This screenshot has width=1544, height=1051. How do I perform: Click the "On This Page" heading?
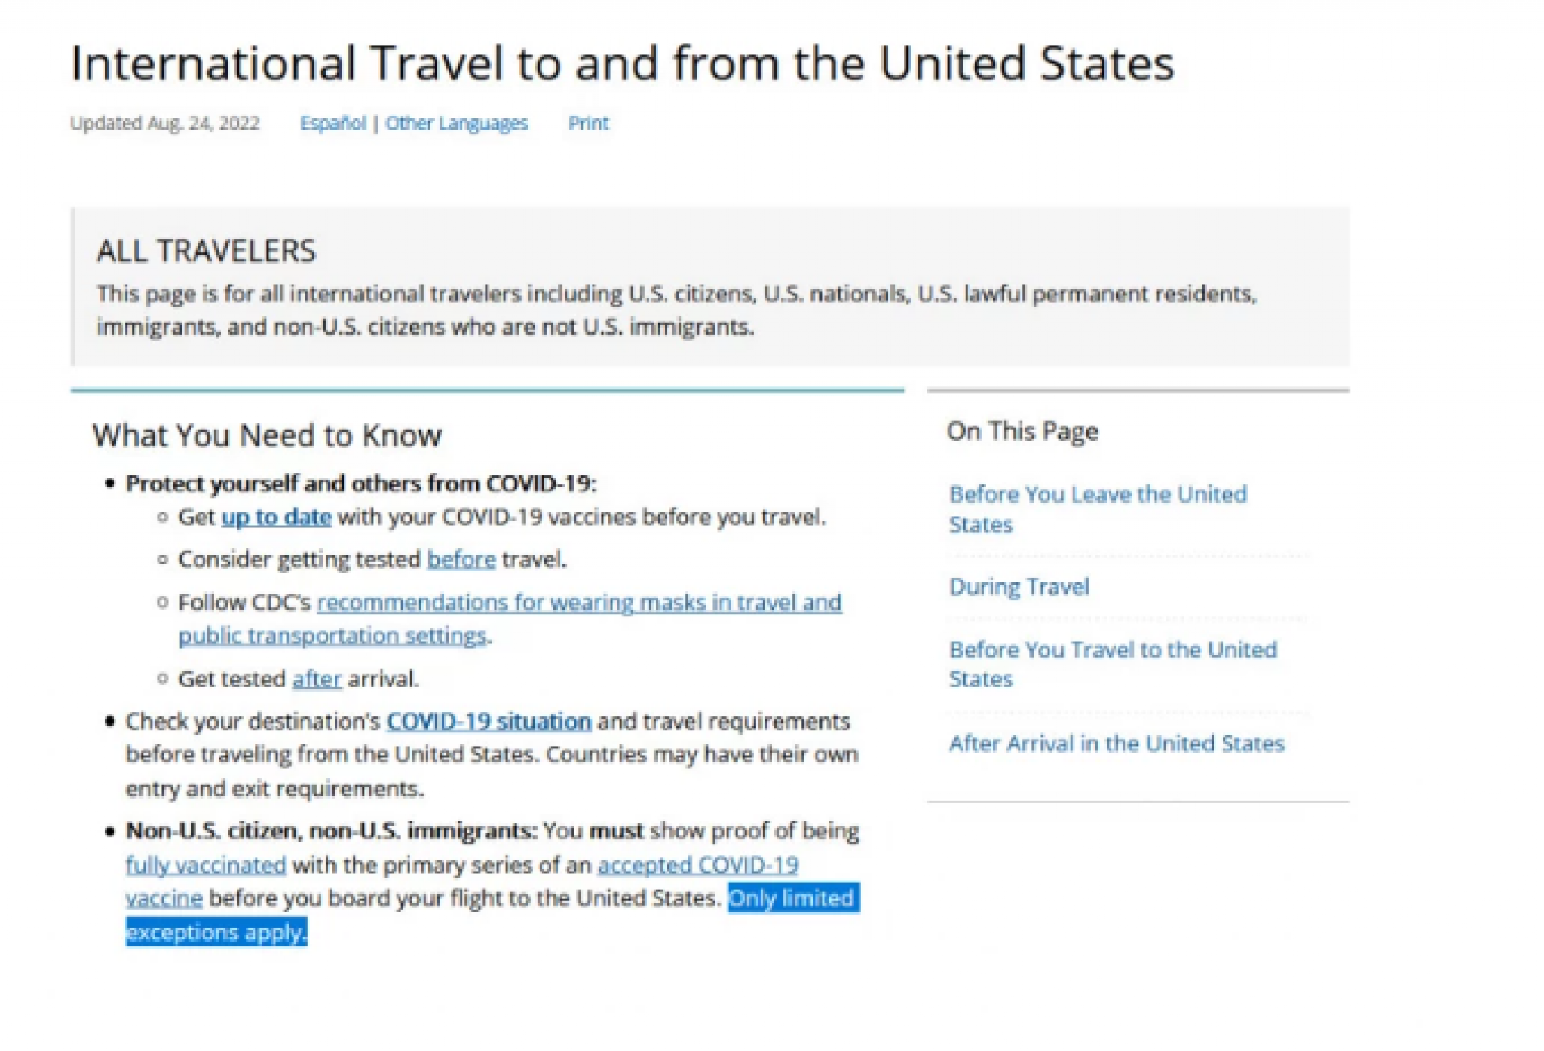click(1022, 431)
